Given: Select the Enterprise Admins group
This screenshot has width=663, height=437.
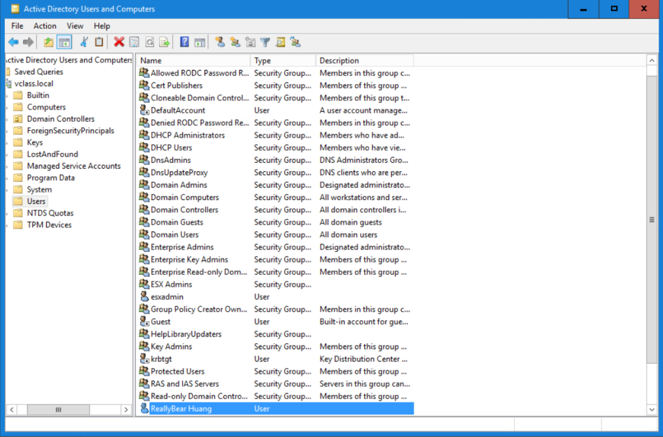Looking at the screenshot, I should tap(182, 247).
